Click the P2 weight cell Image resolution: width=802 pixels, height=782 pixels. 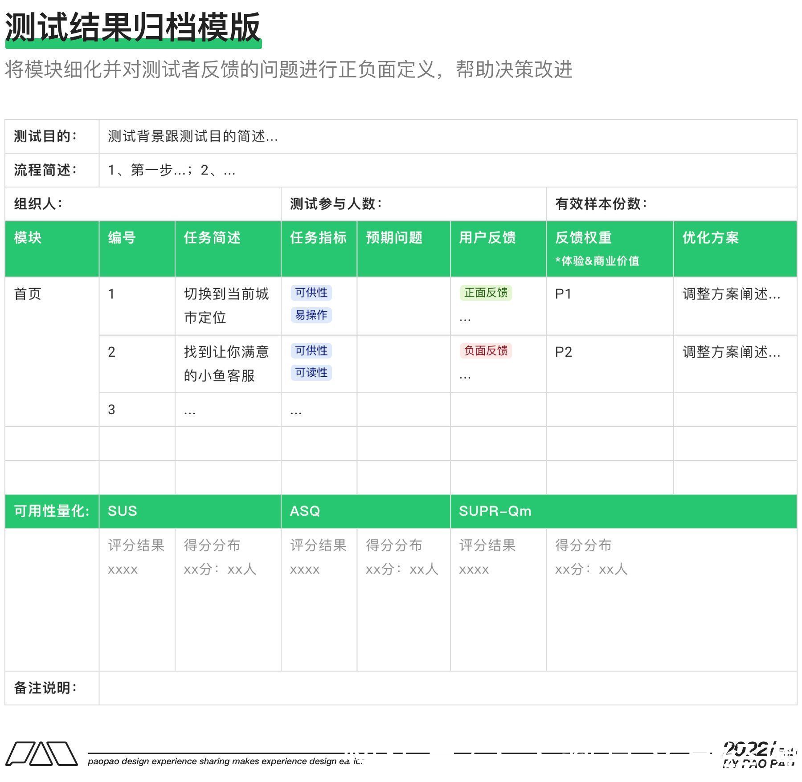610,364
